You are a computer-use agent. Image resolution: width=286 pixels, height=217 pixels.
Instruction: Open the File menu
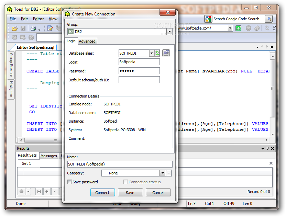click(x=13, y=19)
